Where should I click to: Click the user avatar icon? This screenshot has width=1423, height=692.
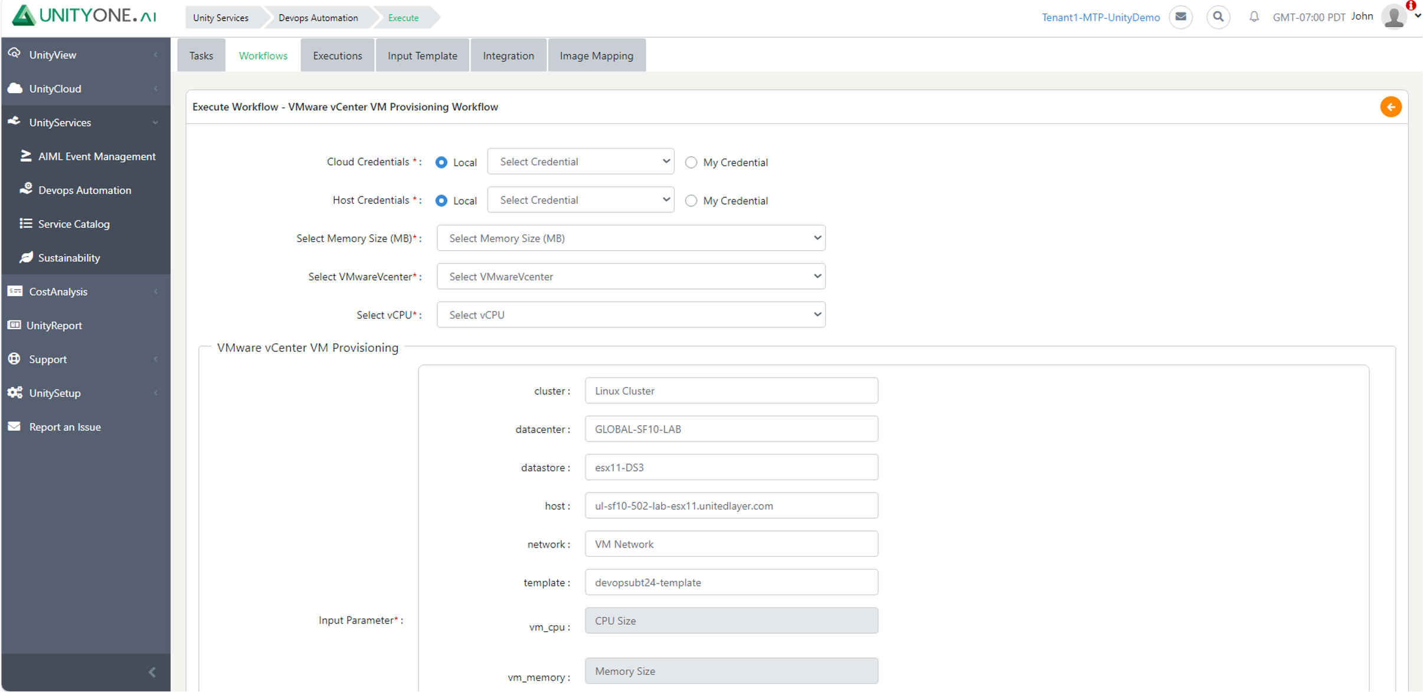(1393, 17)
